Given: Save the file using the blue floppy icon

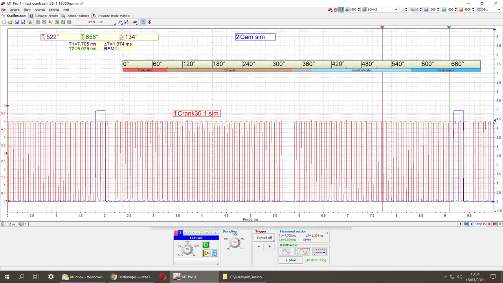Looking at the screenshot, I should coord(17,22).
